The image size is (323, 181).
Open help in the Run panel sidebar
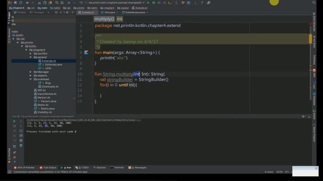[15, 162]
